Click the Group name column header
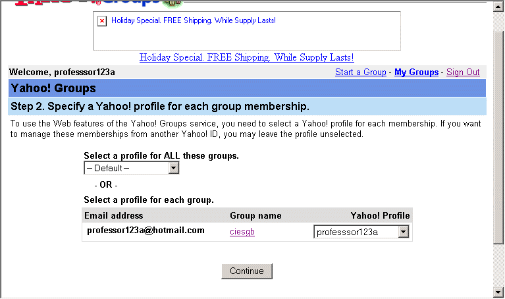This screenshot has height=299, width=505. [255, 215]
